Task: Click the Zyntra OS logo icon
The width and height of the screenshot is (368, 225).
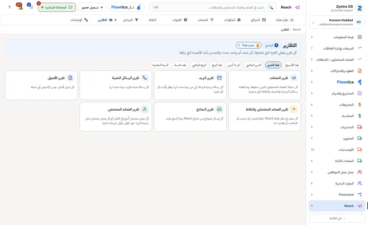Action: pyautogui.click(x=360, y=8)
